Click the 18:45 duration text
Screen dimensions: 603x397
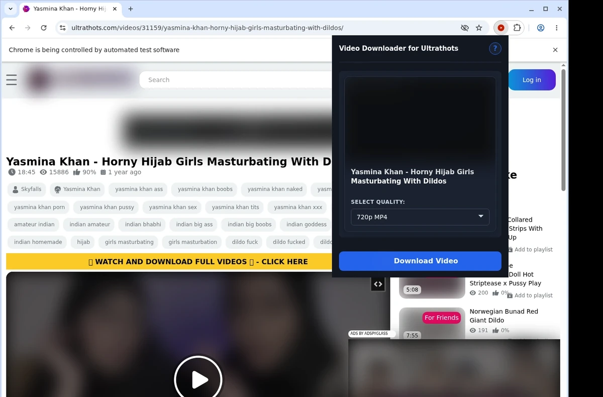point(27,172)
